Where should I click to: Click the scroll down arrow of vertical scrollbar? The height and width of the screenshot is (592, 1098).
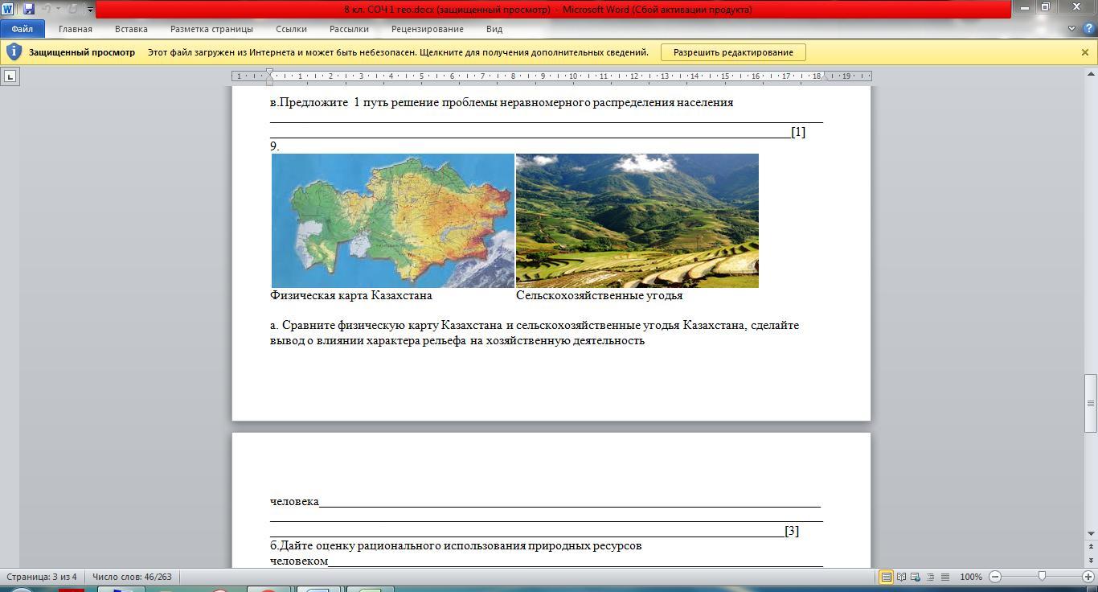coord(1091,533)
